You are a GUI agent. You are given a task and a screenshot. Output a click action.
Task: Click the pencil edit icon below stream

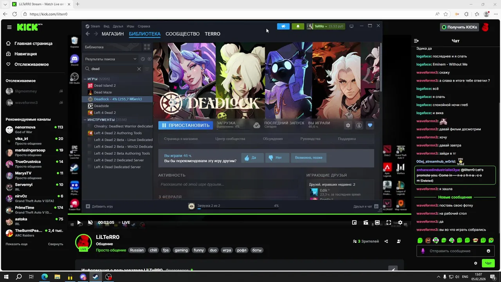point(393,269)
